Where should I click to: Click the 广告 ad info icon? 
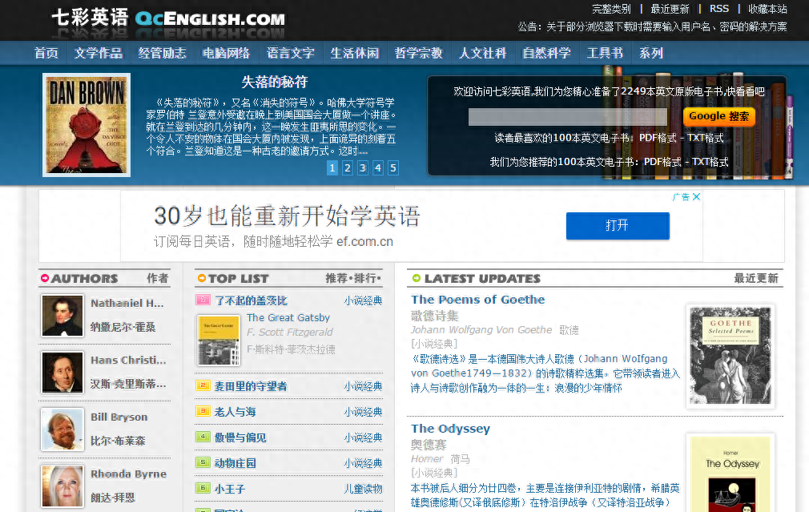coord(681,196)
